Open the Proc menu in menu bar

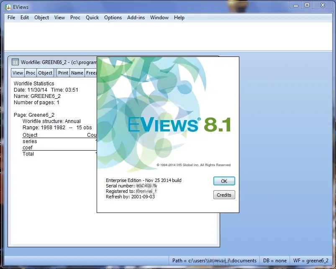tap(75, 18)
